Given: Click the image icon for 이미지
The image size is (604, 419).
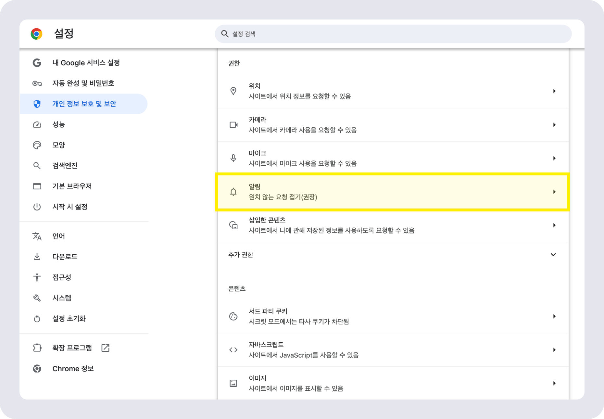Looking at the screenshot, I should click(x=233, y=383).
